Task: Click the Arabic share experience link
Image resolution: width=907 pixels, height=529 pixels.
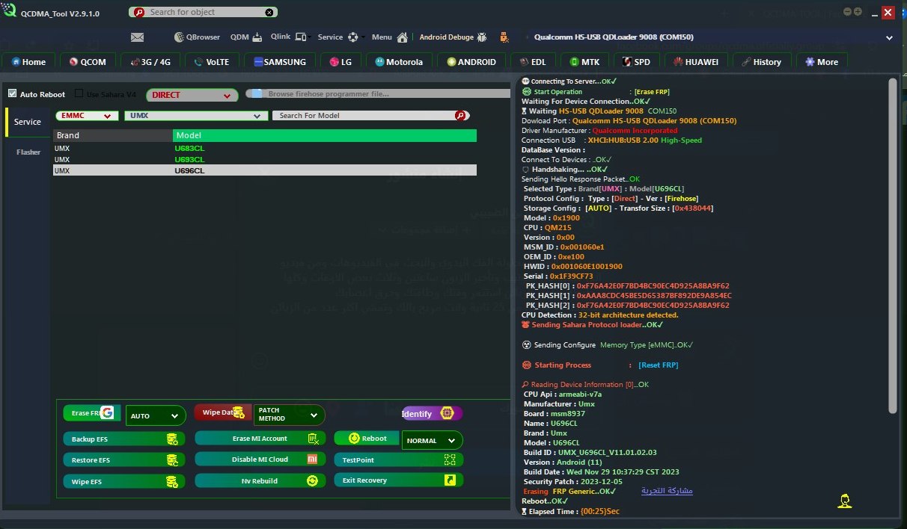Action: (667, 491)
